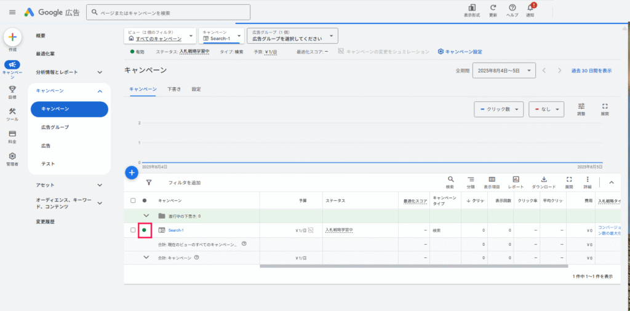
Task: Collapse the 進行中の下書き row chevron
Action: tap(146, 216)
